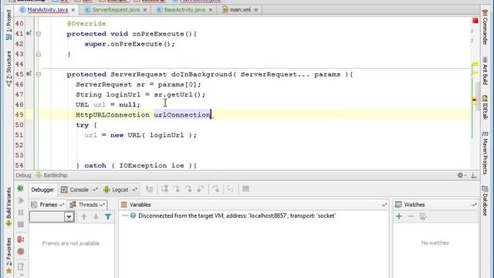Click line number 52 in gutter
Viewport: 494px width, 278px height.
[x=19, y=145]
